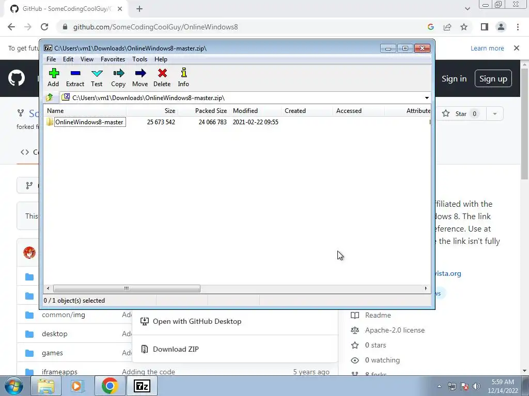529x396 pixels.
Task: Click Download ZIP on the GitHub page
Action: coord(176,349)
